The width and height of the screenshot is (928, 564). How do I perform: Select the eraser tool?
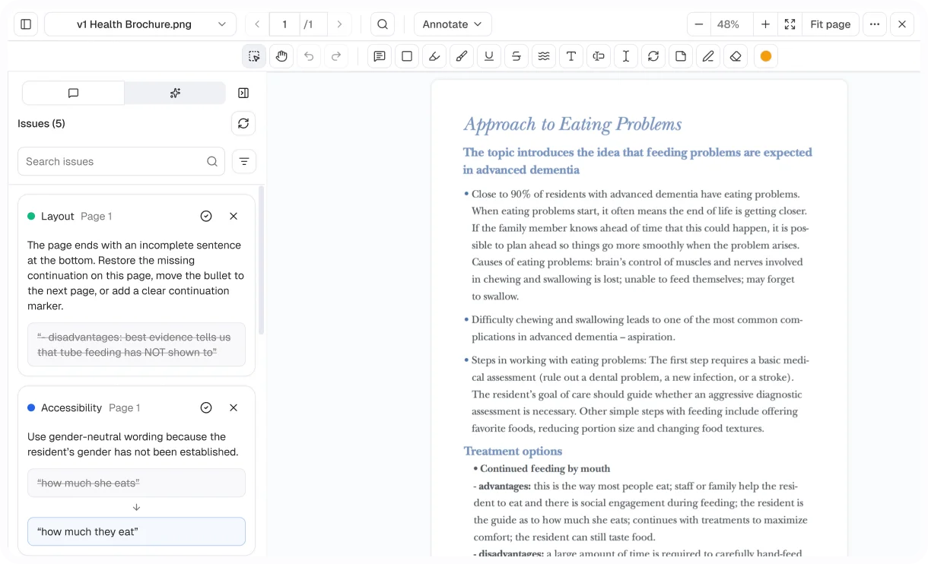736,56
